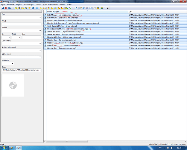Click the globe icon beside the wrench's dropdown arrow
This screenshot has height=150, width=187.
pyautogui.click(x=102, y=8)
